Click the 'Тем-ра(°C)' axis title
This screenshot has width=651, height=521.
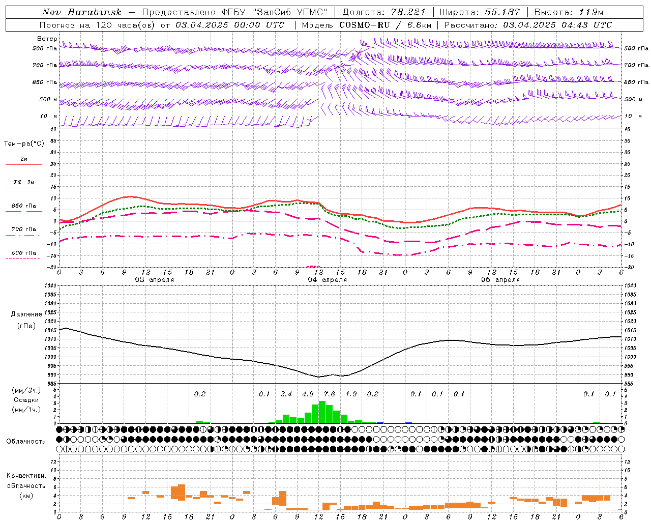(24, 144)
